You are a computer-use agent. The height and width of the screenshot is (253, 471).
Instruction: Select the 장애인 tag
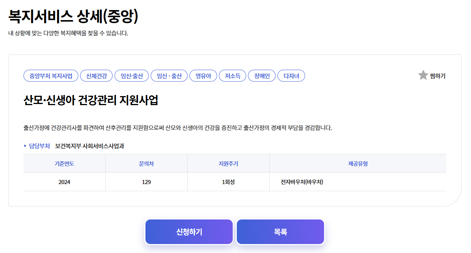(261, 75)
